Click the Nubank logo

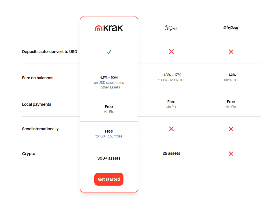pyautogui.click(x=171, y=28)
